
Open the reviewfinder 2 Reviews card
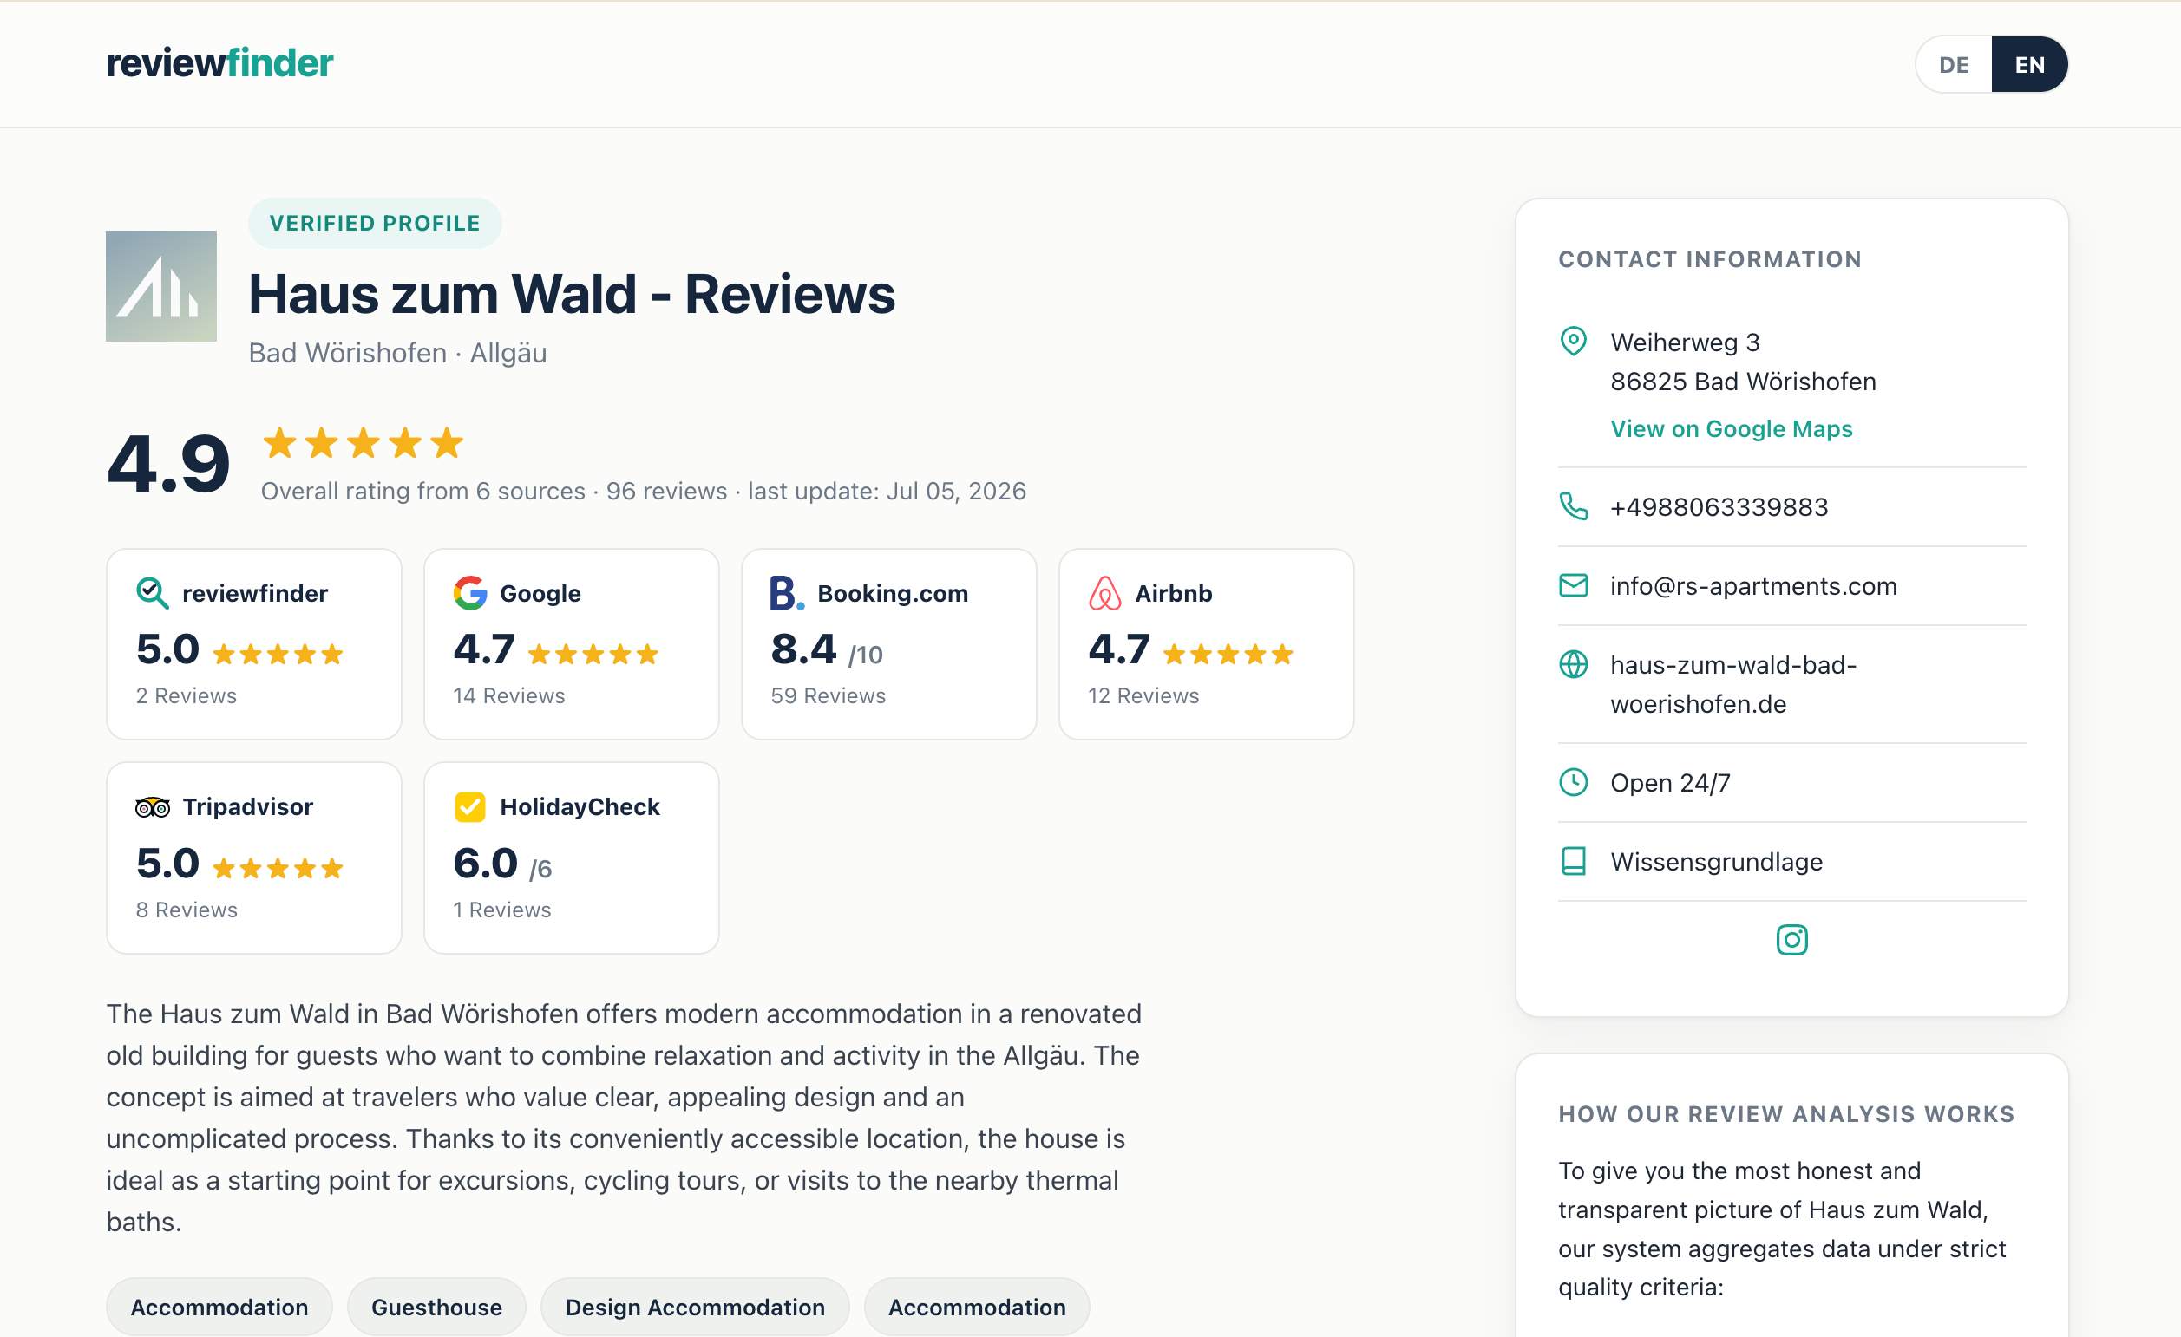[254, 644]
